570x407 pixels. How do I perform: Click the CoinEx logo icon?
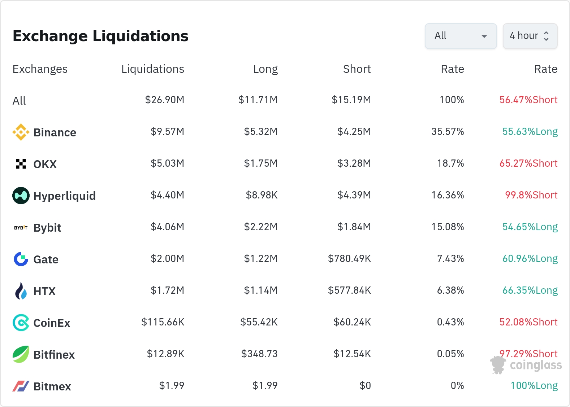coord(21,323)
